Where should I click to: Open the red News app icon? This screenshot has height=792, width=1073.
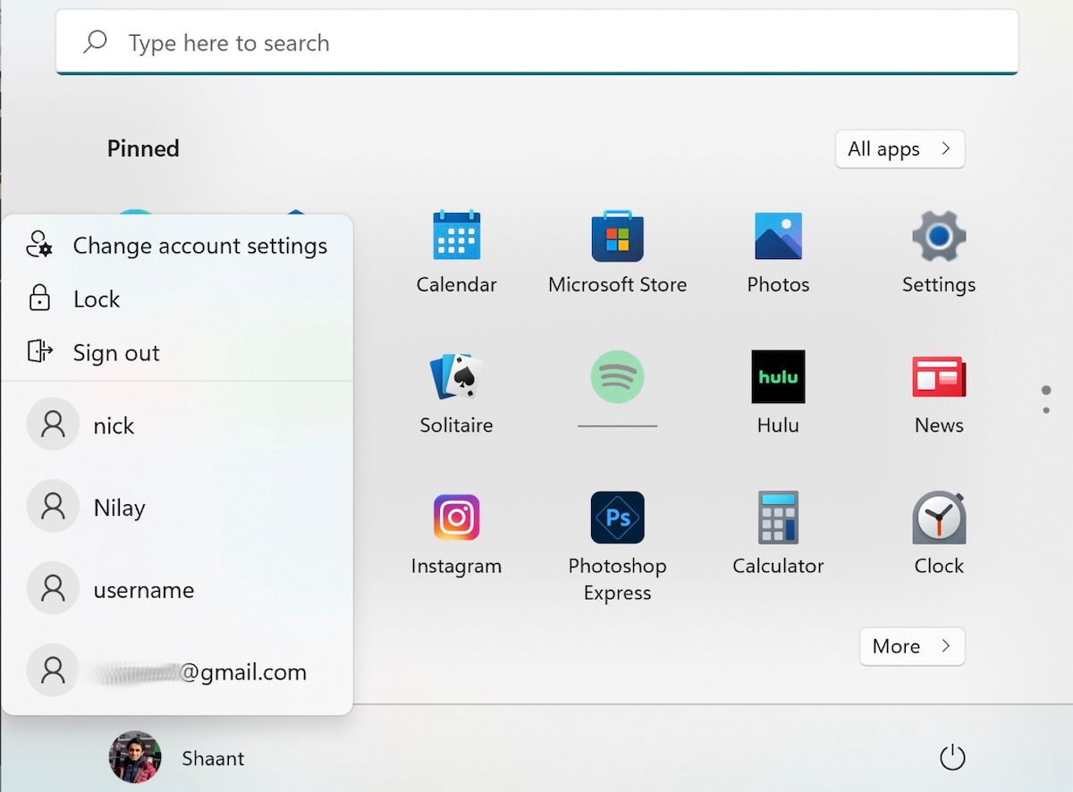coord(939,376)
